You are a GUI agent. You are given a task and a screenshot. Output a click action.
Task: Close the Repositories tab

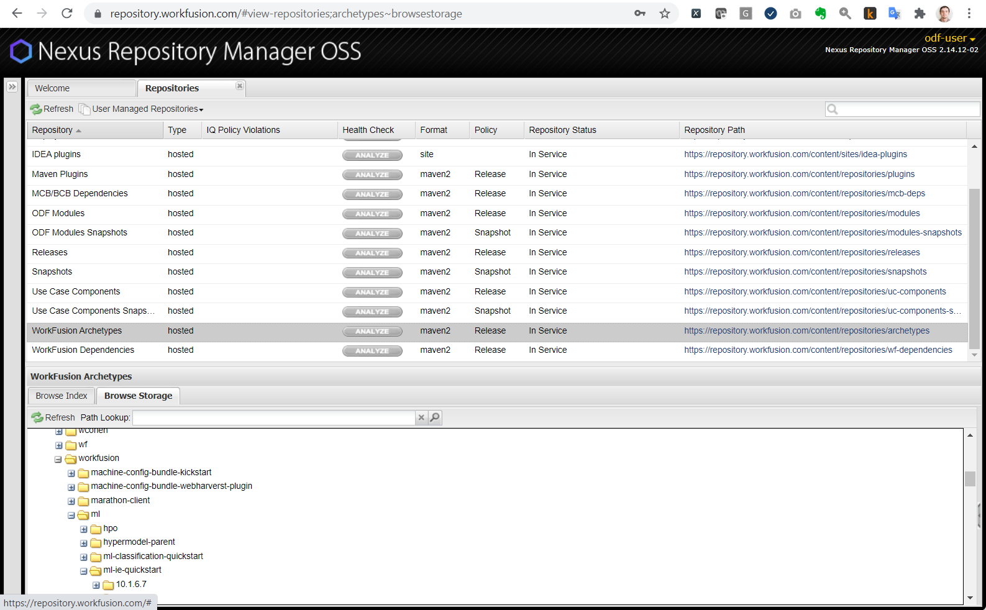[x=240, y=86]
